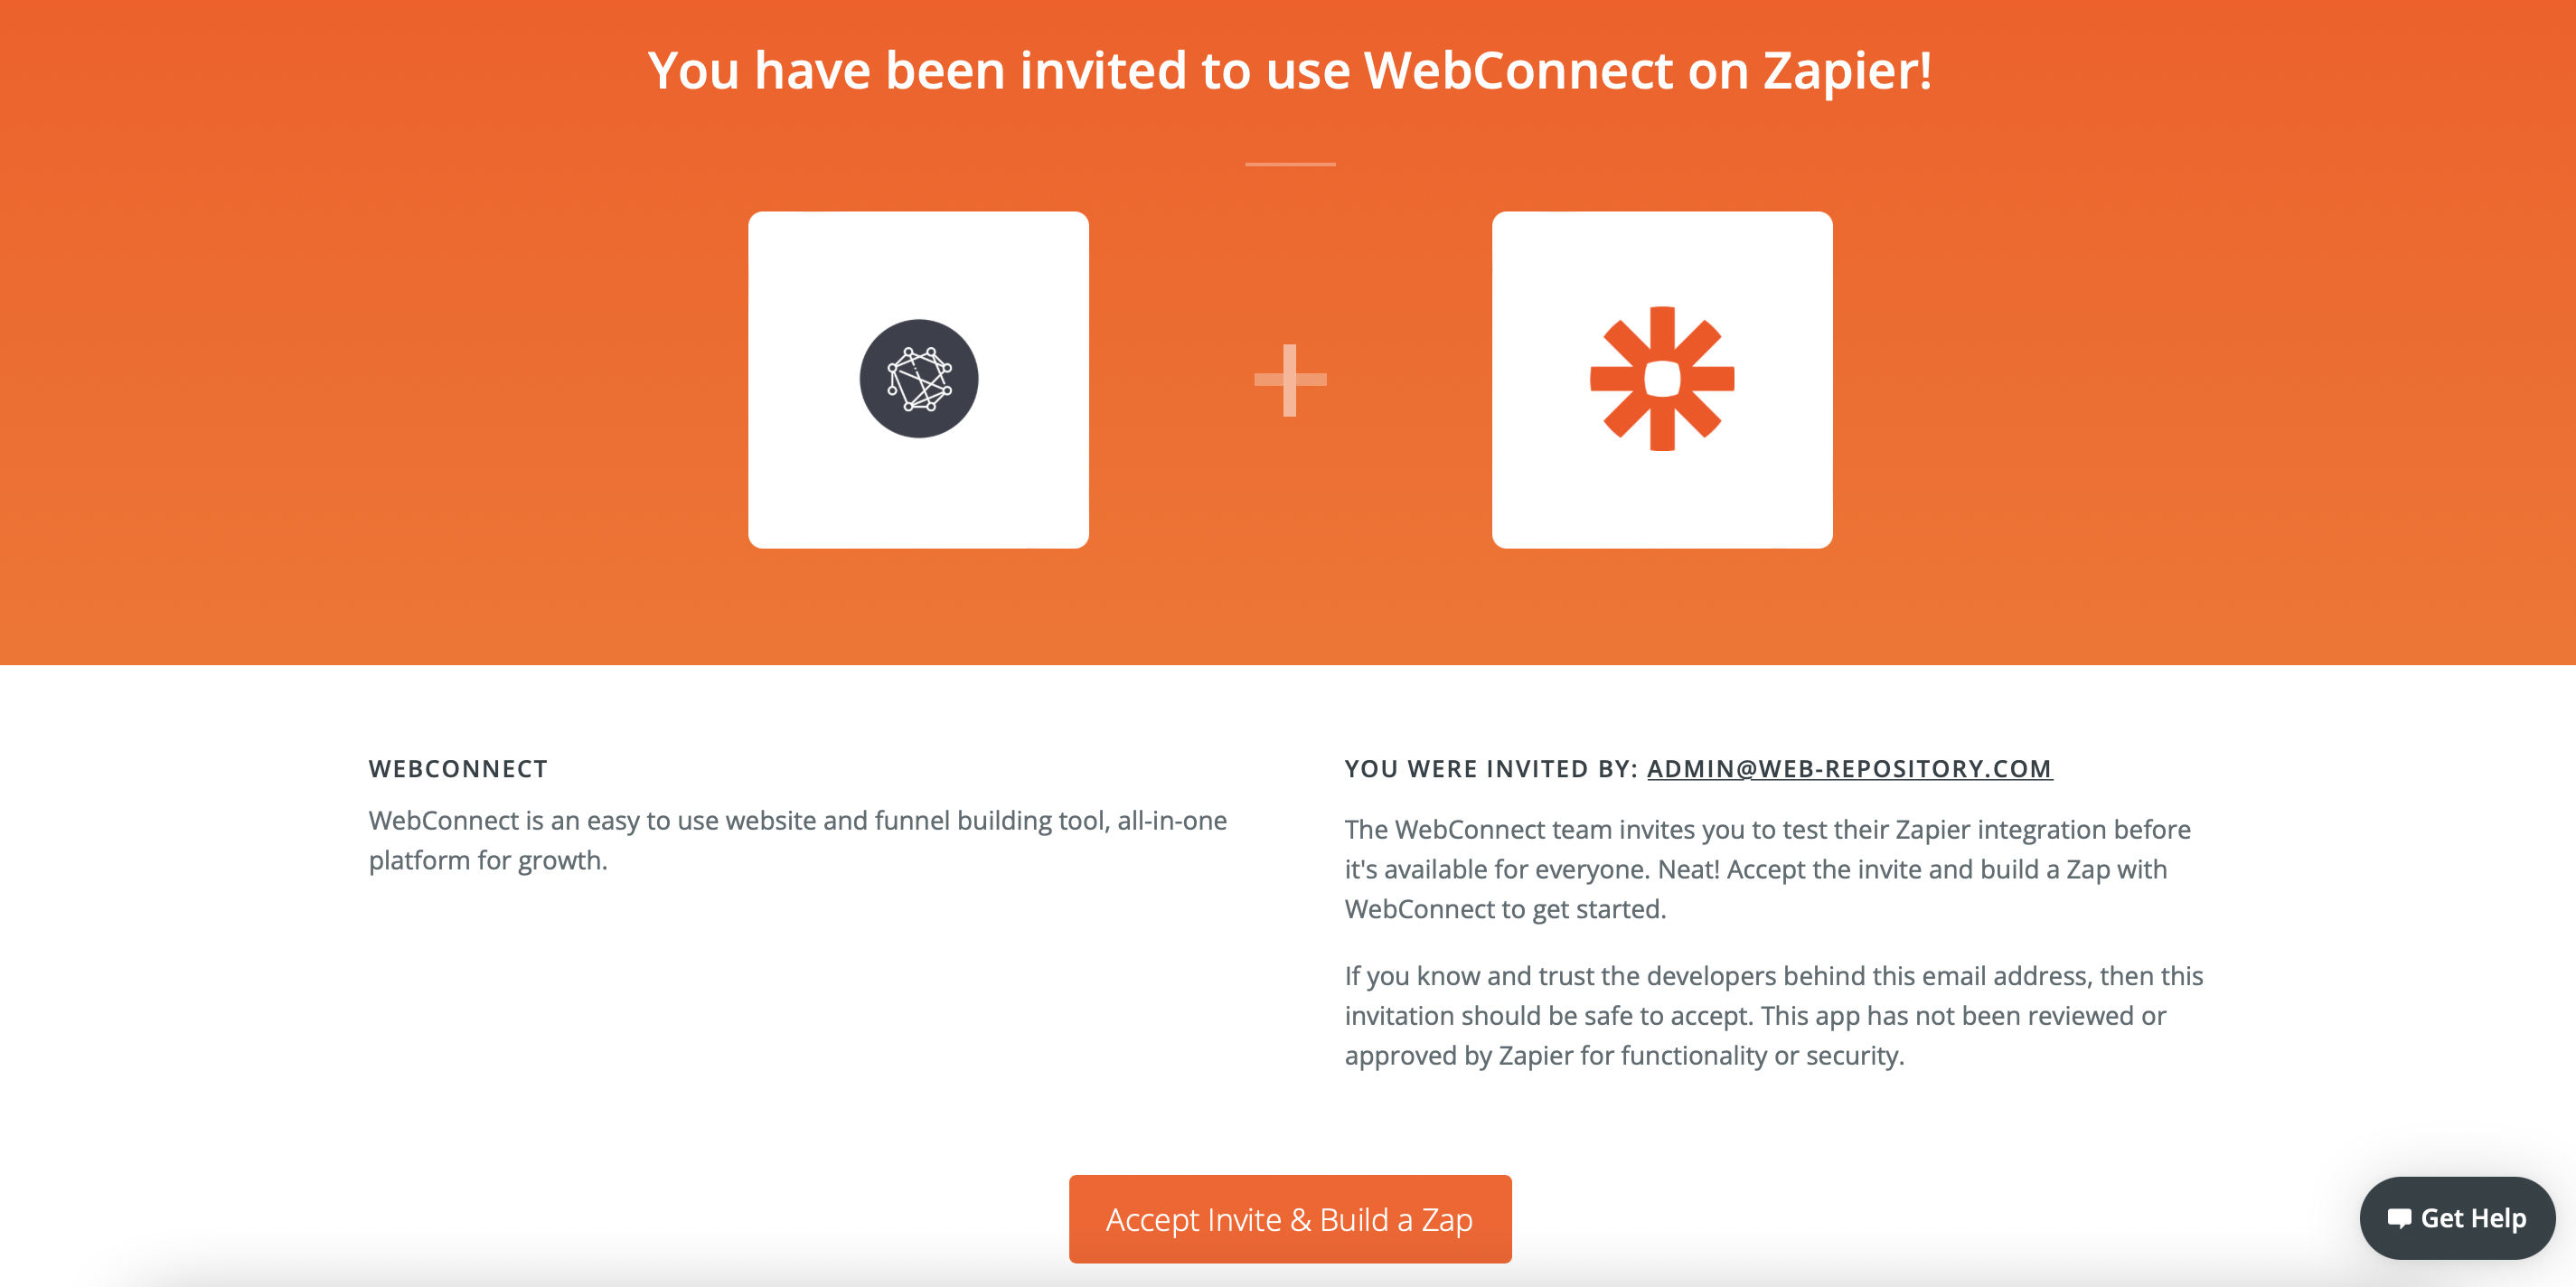
Task: Click the WebConnect network logo icon
Action: click(x=918, y=378)
